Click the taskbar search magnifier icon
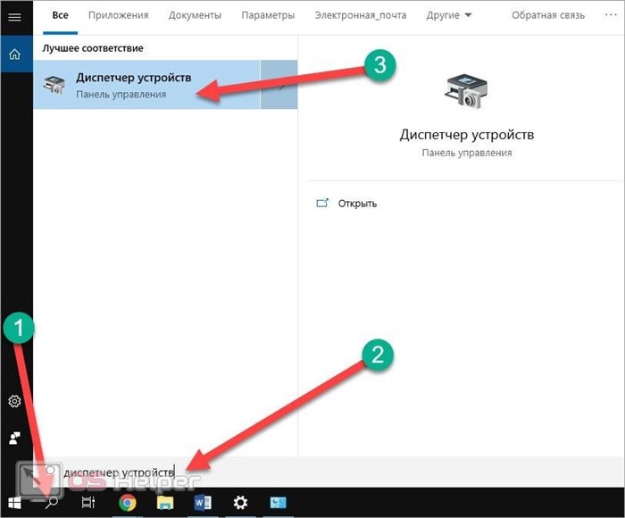625x518 pixels. click(52, 503)
